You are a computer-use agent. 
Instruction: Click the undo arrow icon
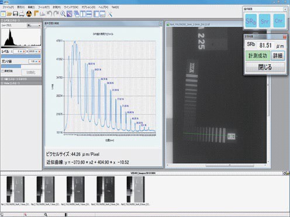click(x=49, y=14)
